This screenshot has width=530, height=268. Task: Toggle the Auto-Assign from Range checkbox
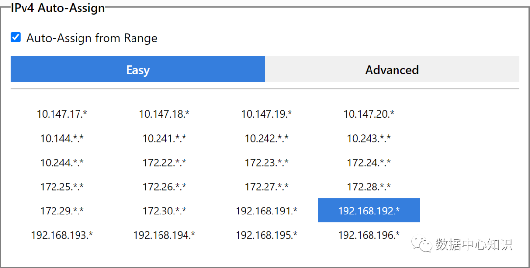[x=16, y=37]
